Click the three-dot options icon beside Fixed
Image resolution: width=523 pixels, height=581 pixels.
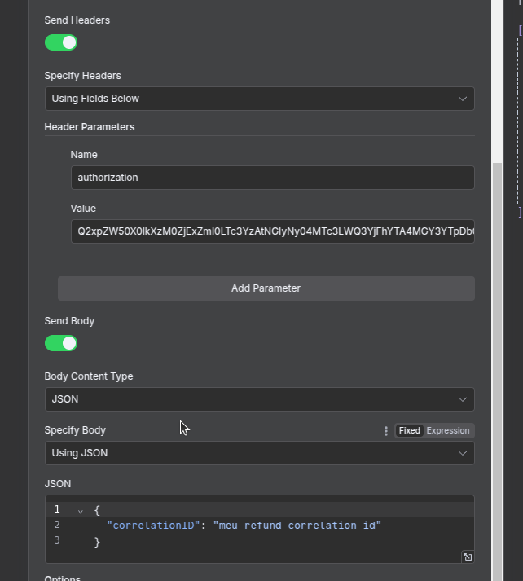click(x=386, y=431)
